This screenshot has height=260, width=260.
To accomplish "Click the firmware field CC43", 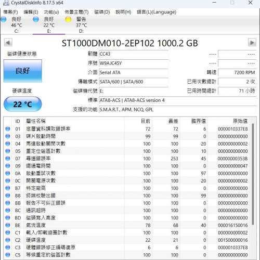I will point(134,54).
